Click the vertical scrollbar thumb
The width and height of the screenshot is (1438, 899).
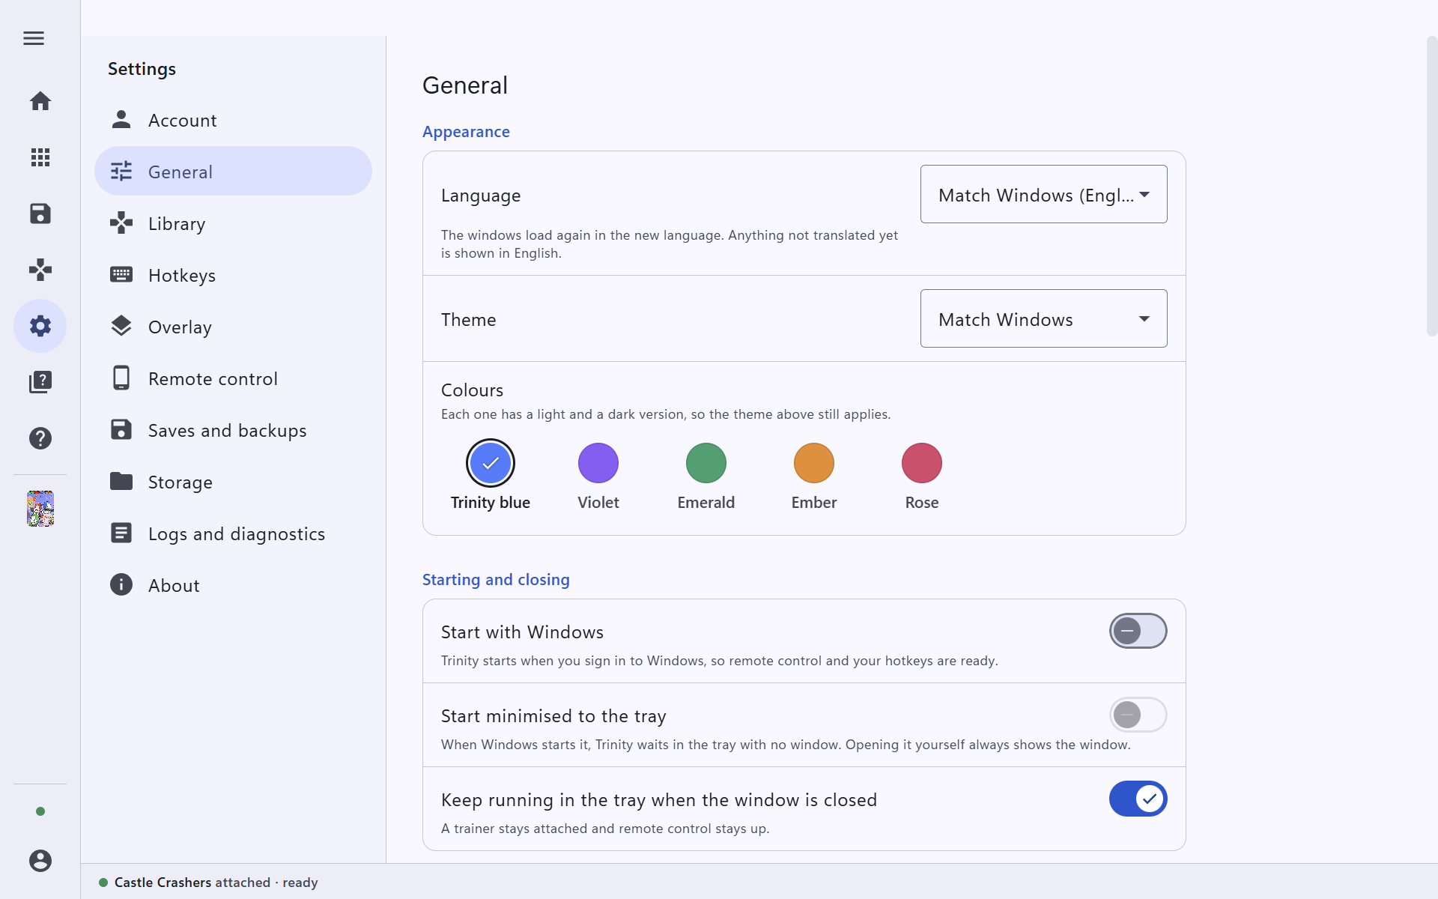click(x=1431, y=186)
